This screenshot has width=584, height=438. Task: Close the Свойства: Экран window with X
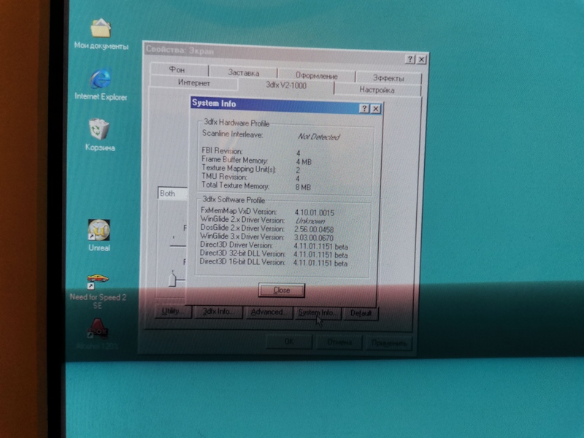point(421,59)
